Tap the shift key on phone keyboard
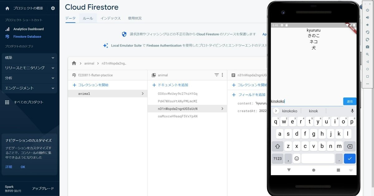This screenshot has height=196, width=374. 277,146
